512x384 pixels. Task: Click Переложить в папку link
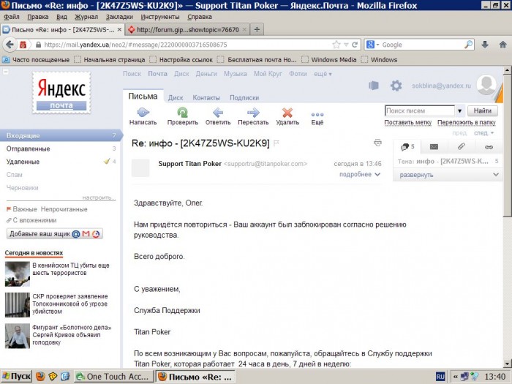click(x=467, y=122)
